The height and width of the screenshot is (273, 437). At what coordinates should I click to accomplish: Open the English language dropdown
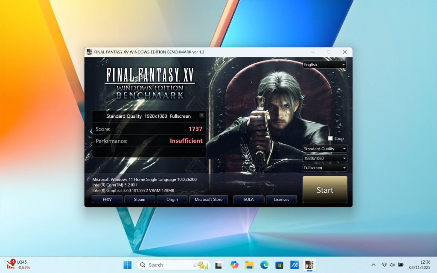click(x=324, y=65)
